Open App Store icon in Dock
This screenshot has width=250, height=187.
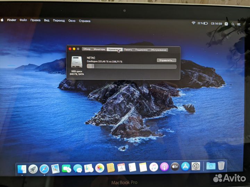pyautogui.click(x=185, y=166)
